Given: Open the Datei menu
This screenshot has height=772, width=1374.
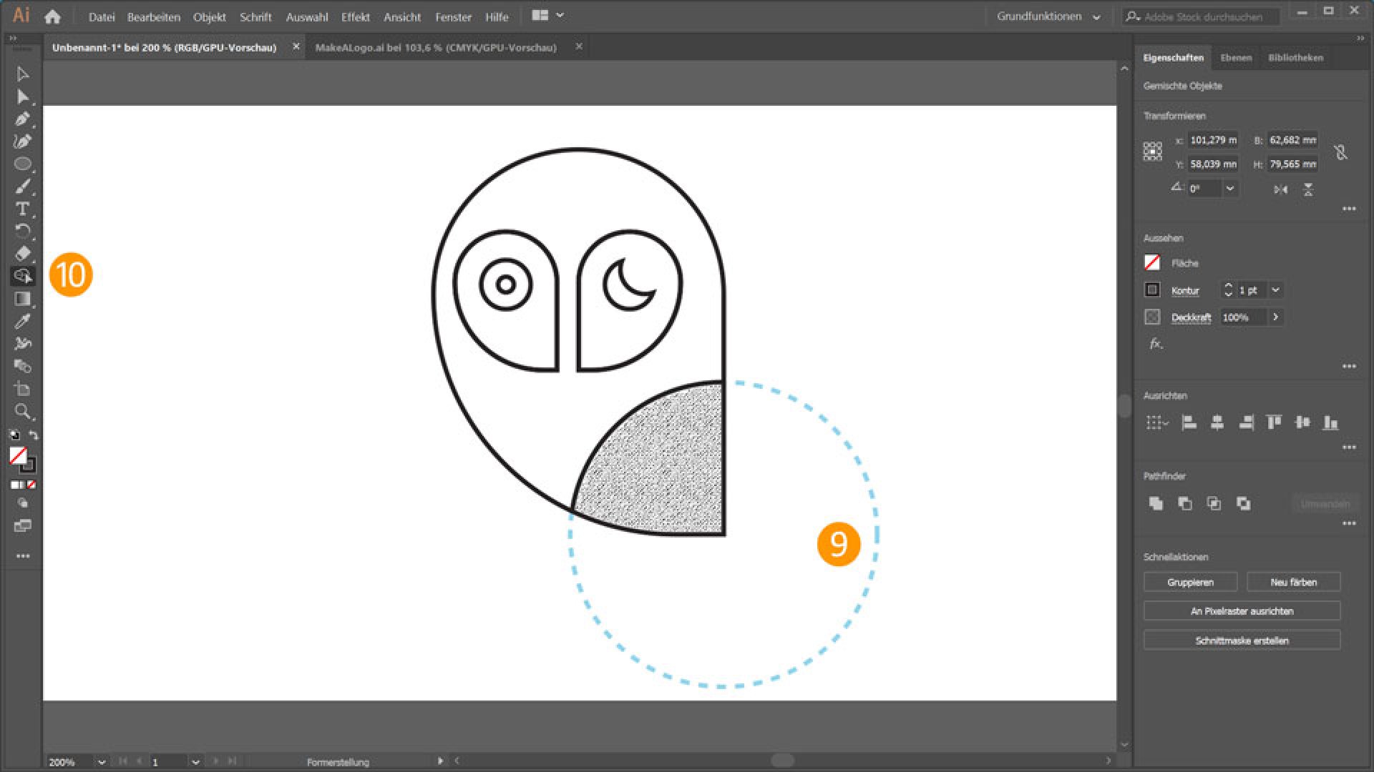Looking at the screenshot, I should pyautogui.click(x=102, y=16).
